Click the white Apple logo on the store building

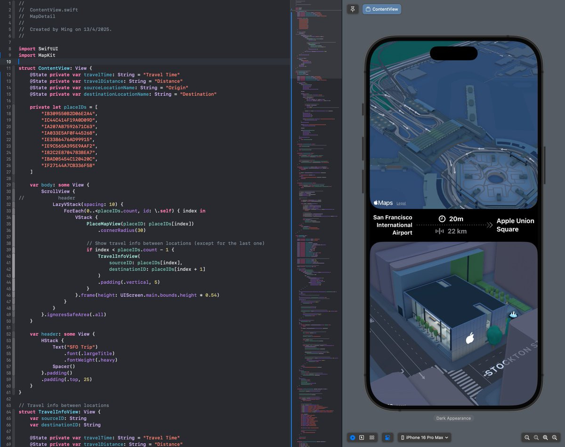click(x=469, y=338)
